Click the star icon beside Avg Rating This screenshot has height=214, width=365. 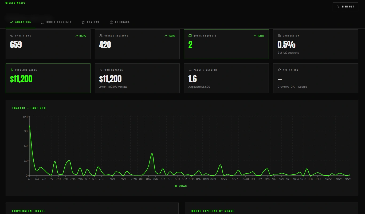point(279,70)
